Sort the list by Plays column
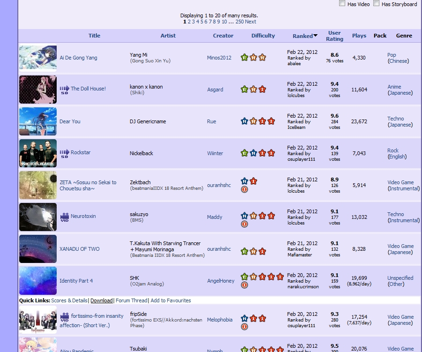This screenshot has width=422, height=352. [359, 36]
